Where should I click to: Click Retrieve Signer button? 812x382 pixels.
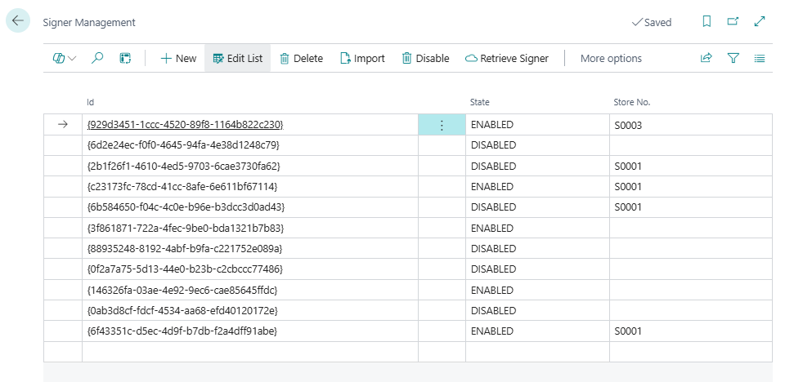507,58
